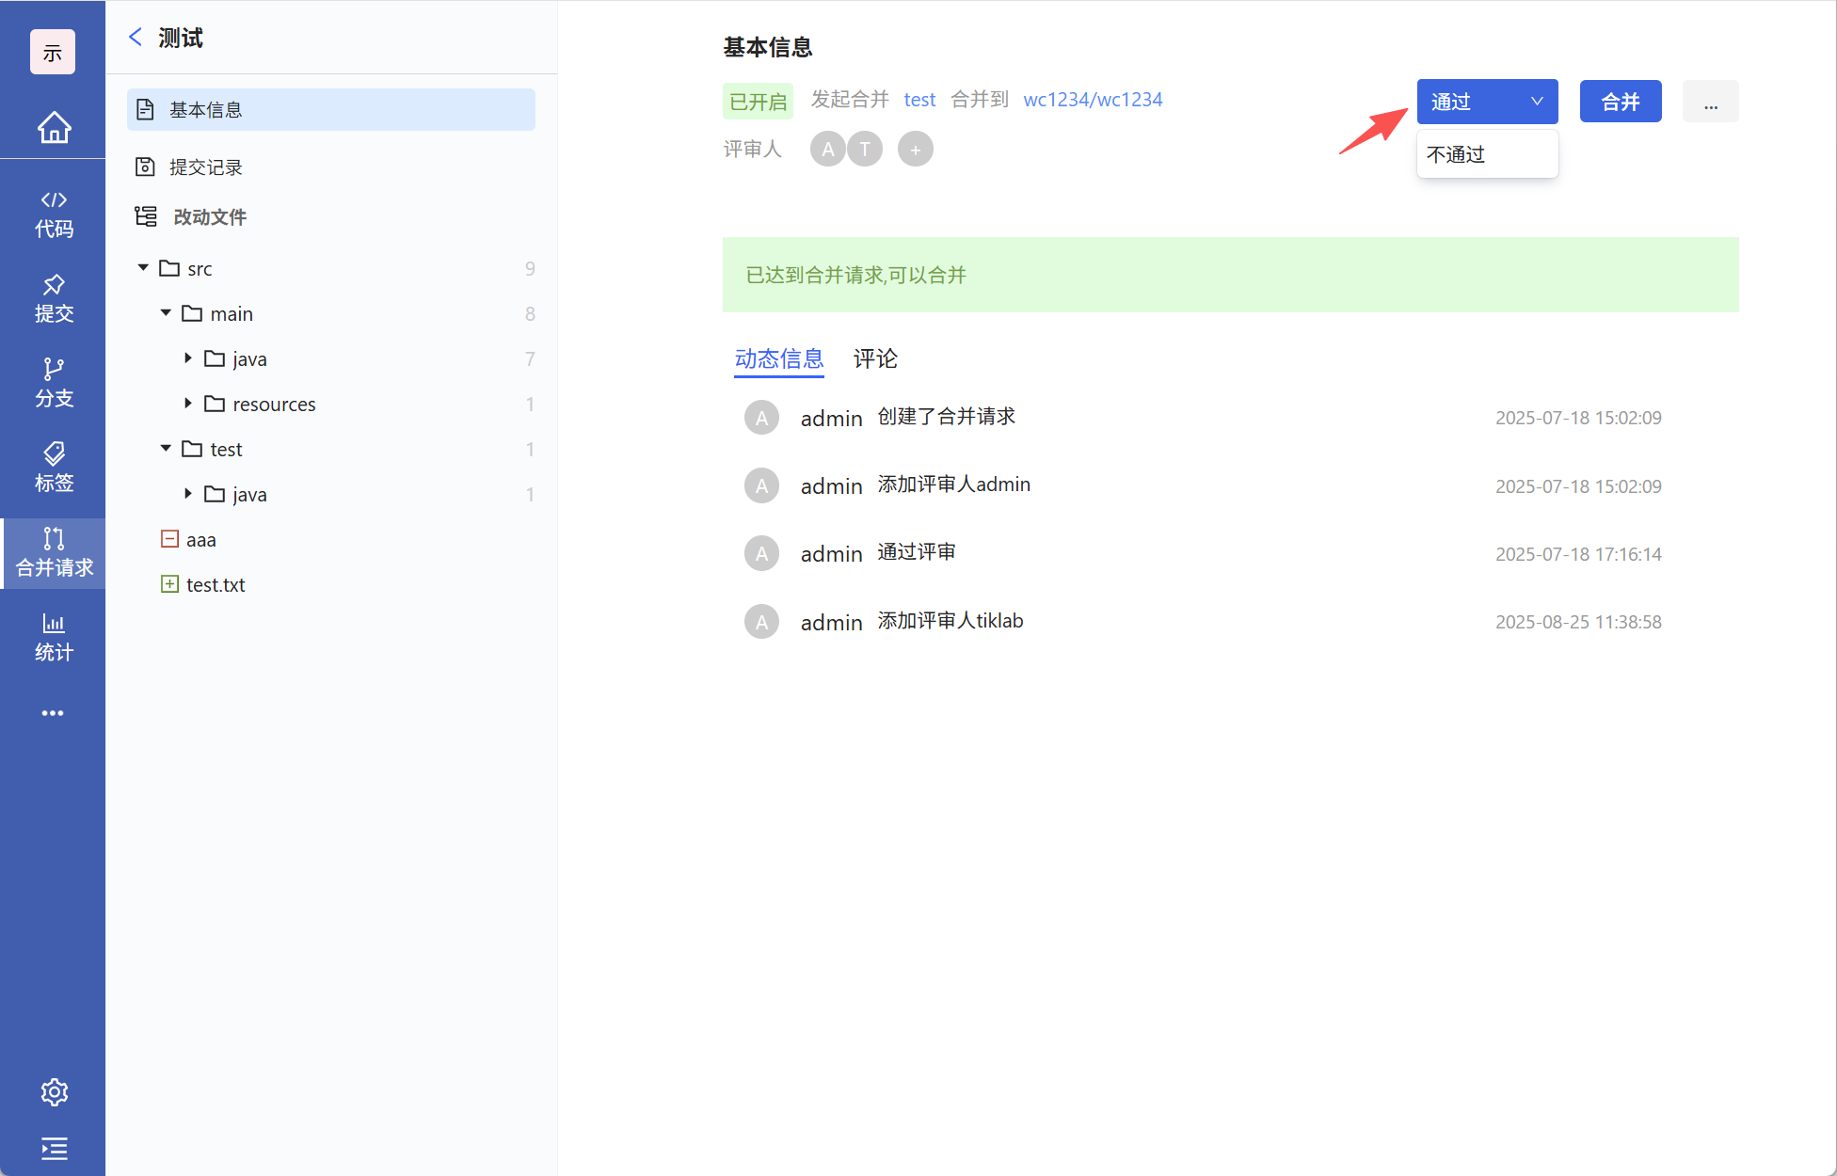Image resolution: width=1837 pixels, height=1176 pixels.
Task: Open the 统计 statistics section
Action: pos(54,638)
